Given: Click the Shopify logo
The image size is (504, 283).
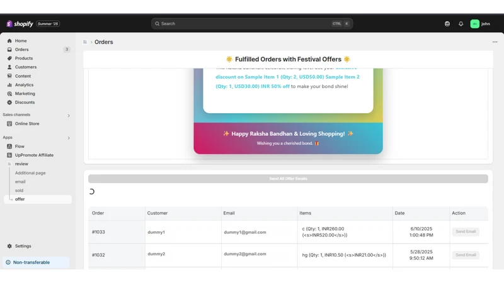Looking at the screenshot, I should [x=20, y=24].
